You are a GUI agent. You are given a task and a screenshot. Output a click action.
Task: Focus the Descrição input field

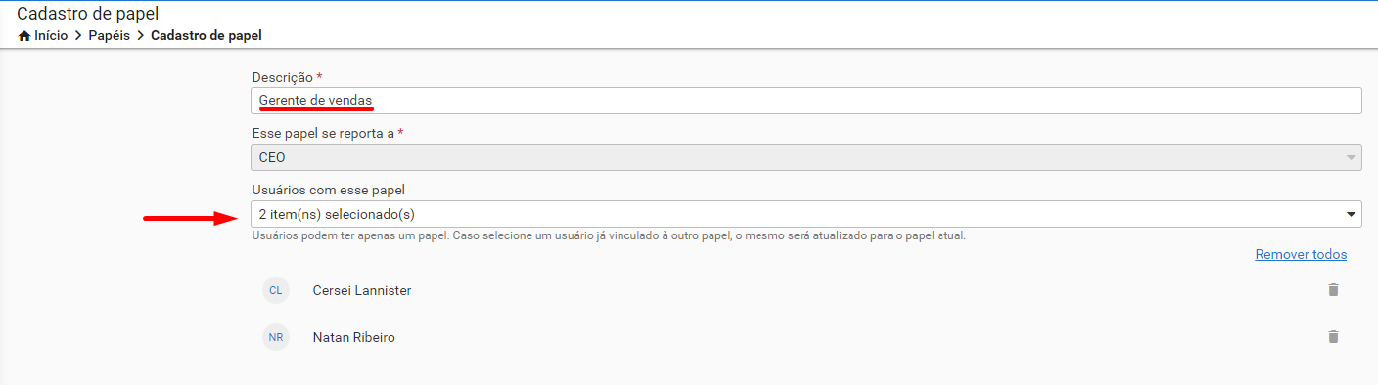click(x=806, y=101)
